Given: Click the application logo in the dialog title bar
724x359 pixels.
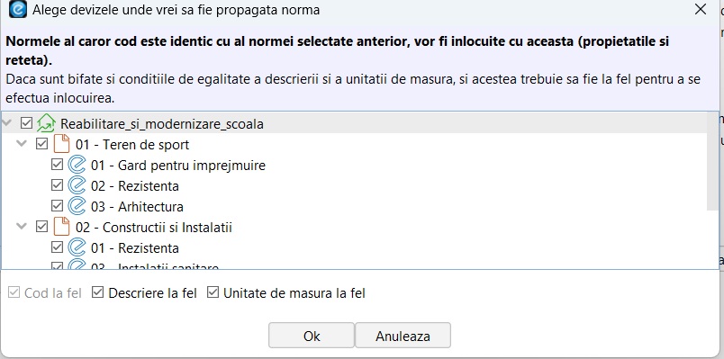Looking at the screenshot, I should [x=18, y=10].
